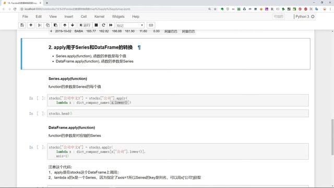Screen dimensions: 334x188
Task: Open the Help menu
Action: click(x=136, y=16)
